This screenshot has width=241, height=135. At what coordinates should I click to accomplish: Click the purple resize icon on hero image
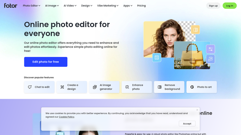click(x=210, y=59)
